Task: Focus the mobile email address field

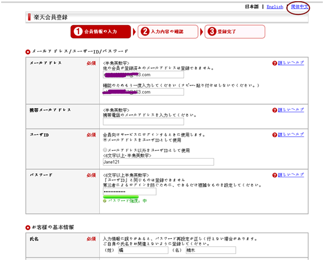Action: [143, 121]
